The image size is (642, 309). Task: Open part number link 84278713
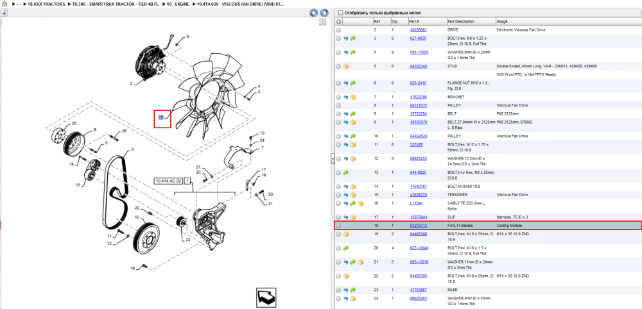[x=419, y=226]
